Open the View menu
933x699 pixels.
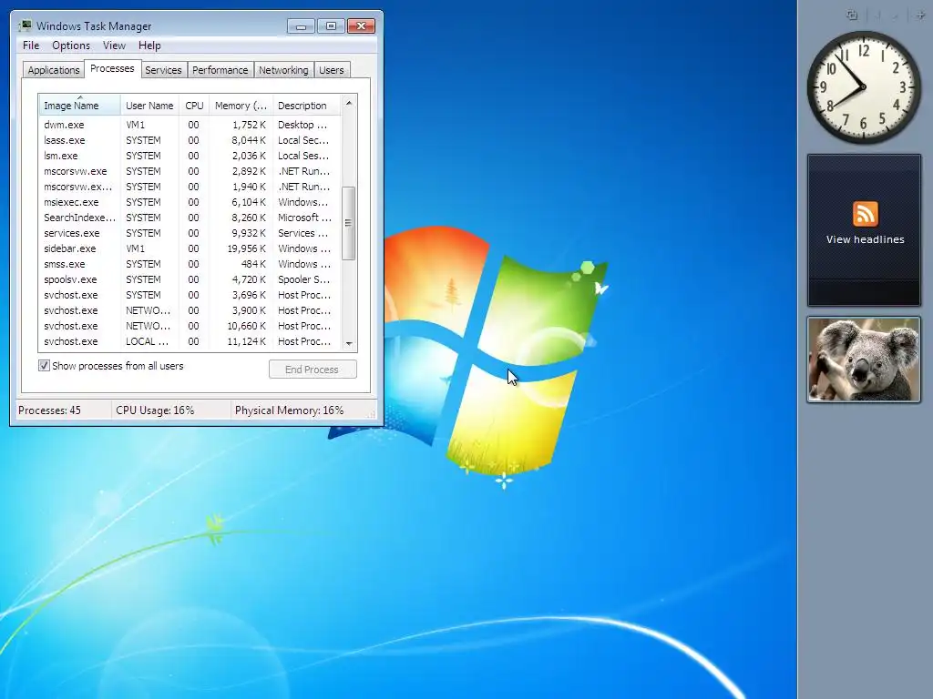tap(114, 46)
